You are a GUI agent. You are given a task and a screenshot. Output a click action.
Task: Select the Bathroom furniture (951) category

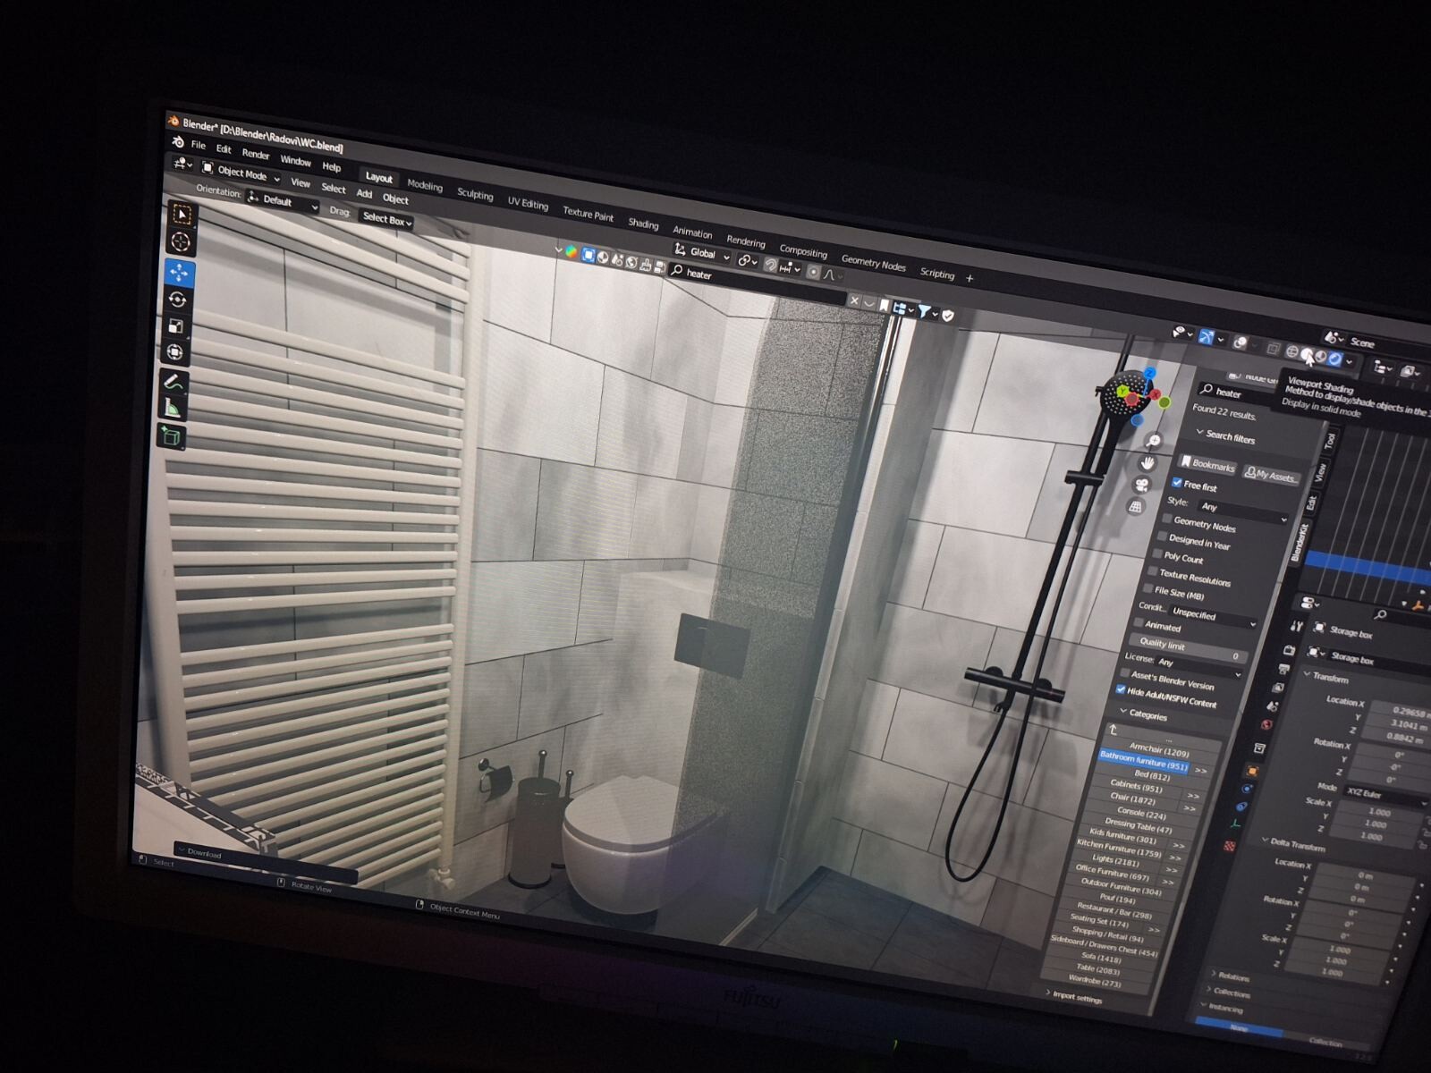click(x=1142, y=761)
